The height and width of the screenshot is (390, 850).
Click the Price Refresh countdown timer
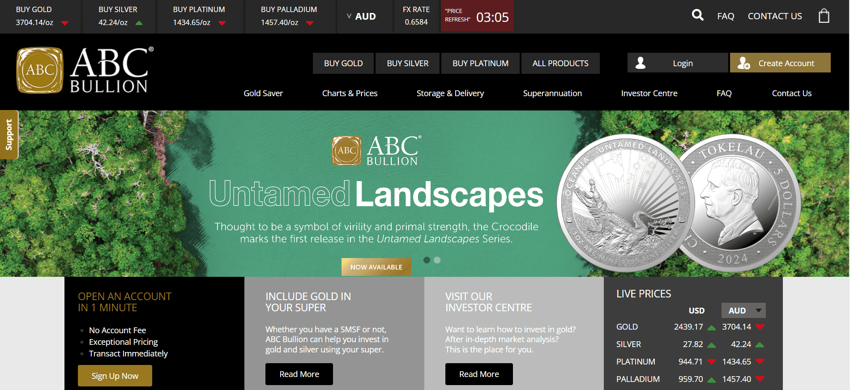(477, 16)
